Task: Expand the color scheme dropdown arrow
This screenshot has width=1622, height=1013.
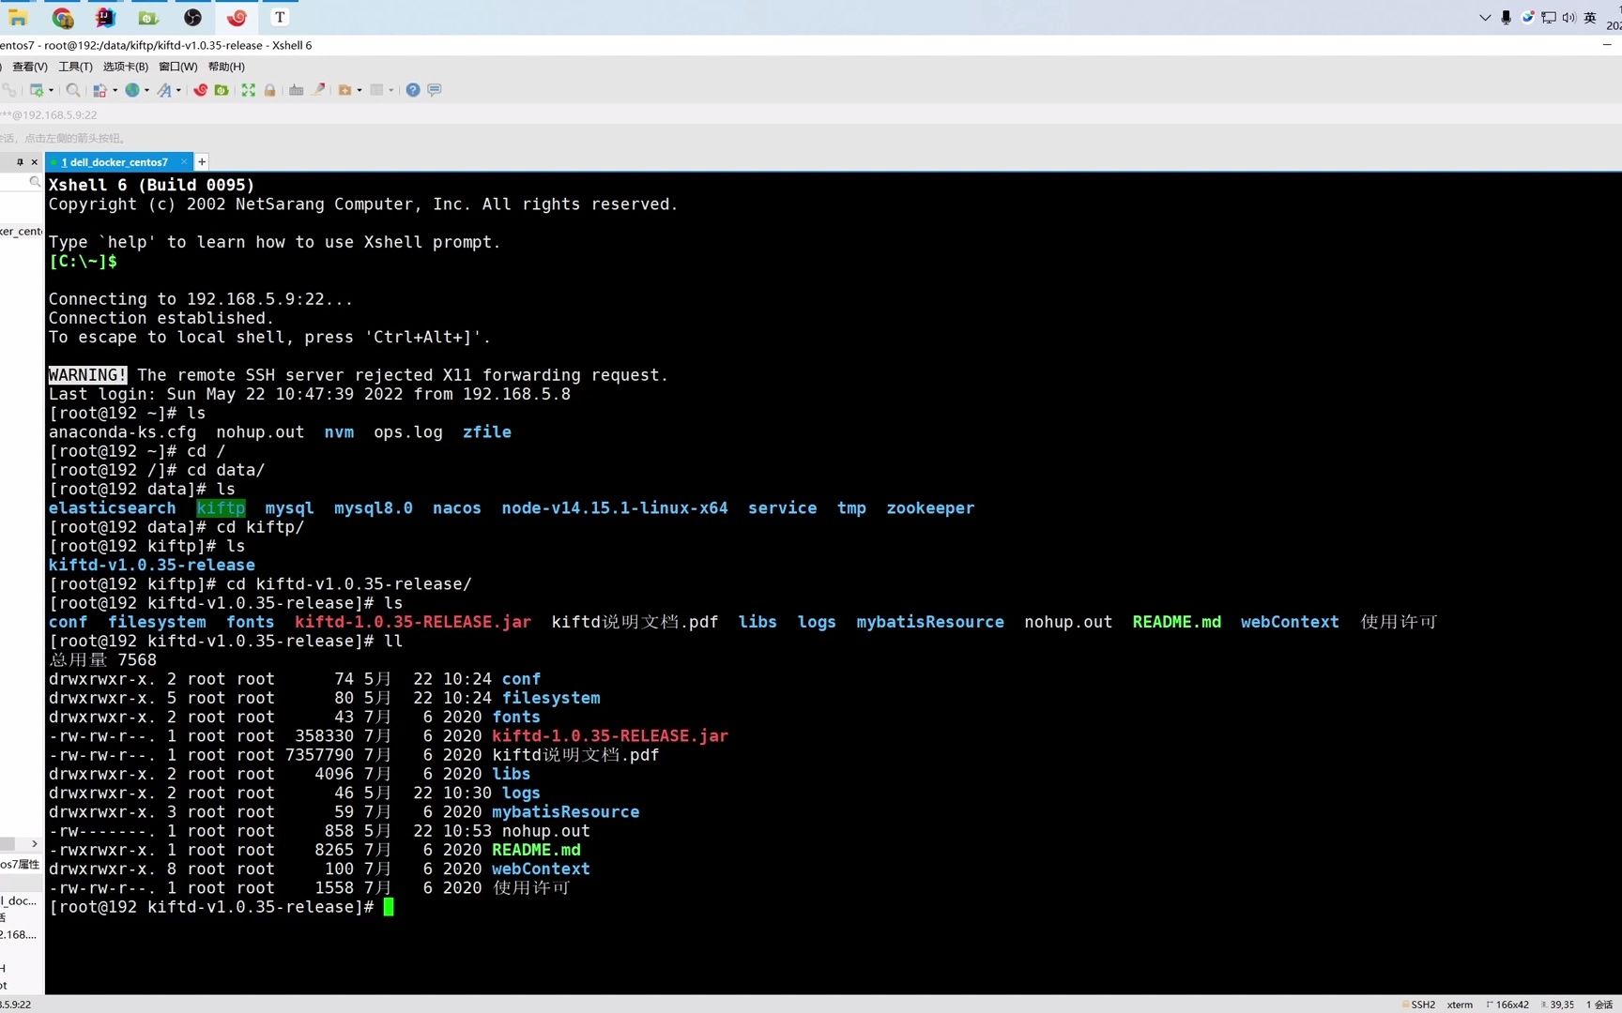Action: point(115,90)
